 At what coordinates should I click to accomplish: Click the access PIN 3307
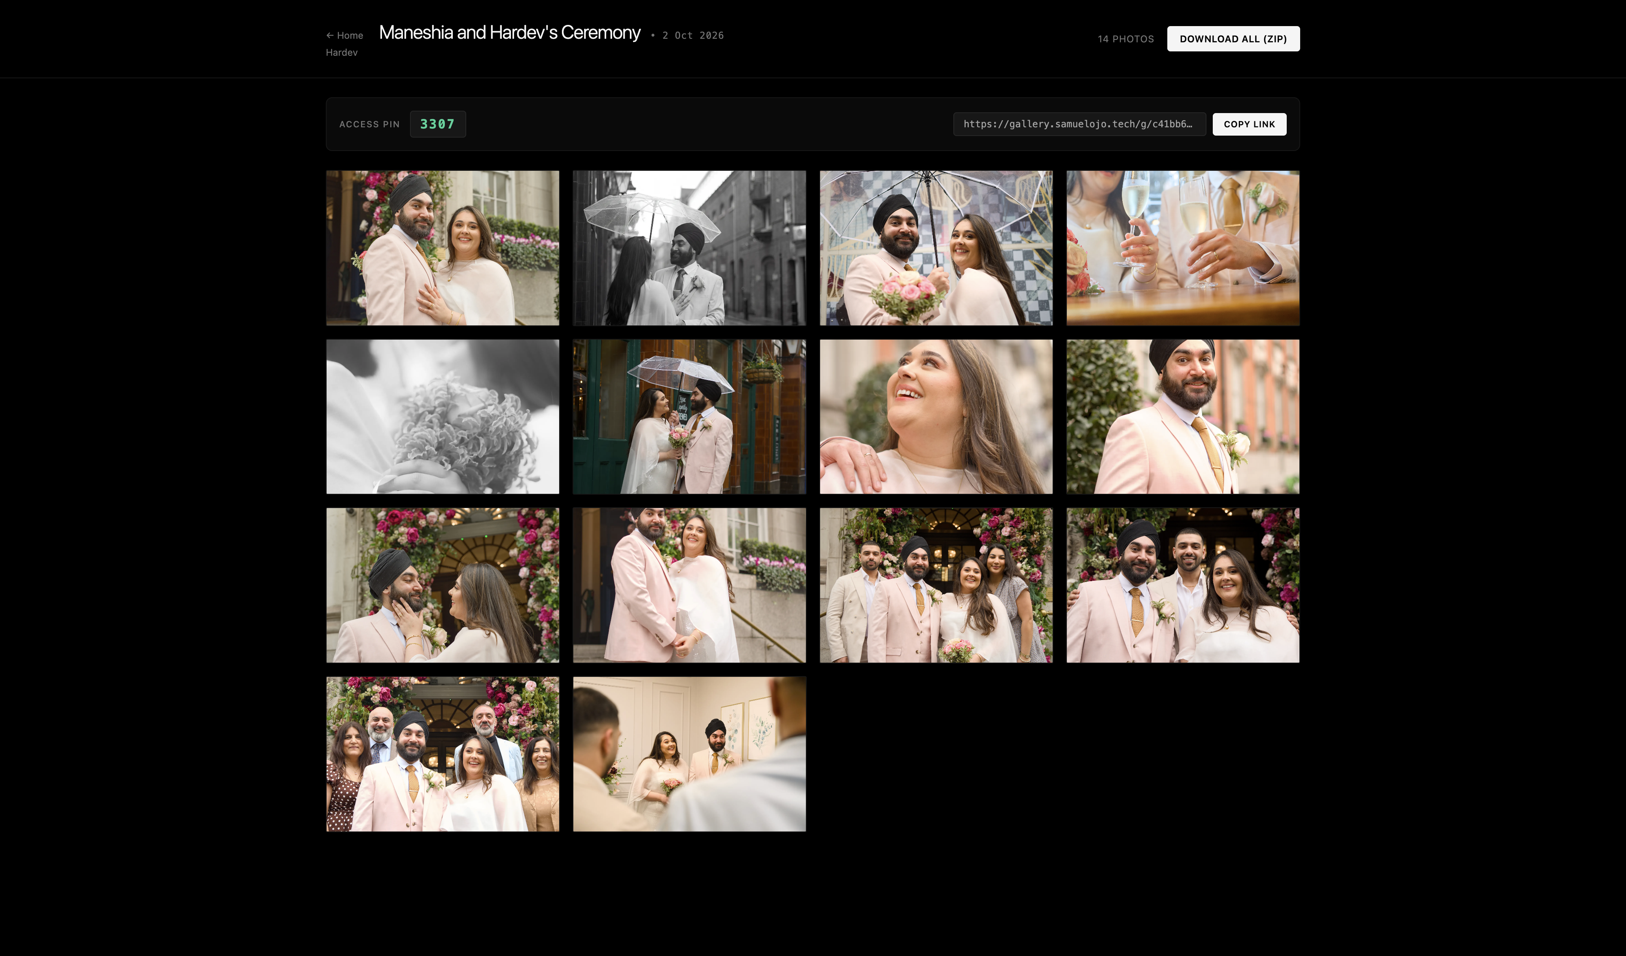[x=437, y=125]
